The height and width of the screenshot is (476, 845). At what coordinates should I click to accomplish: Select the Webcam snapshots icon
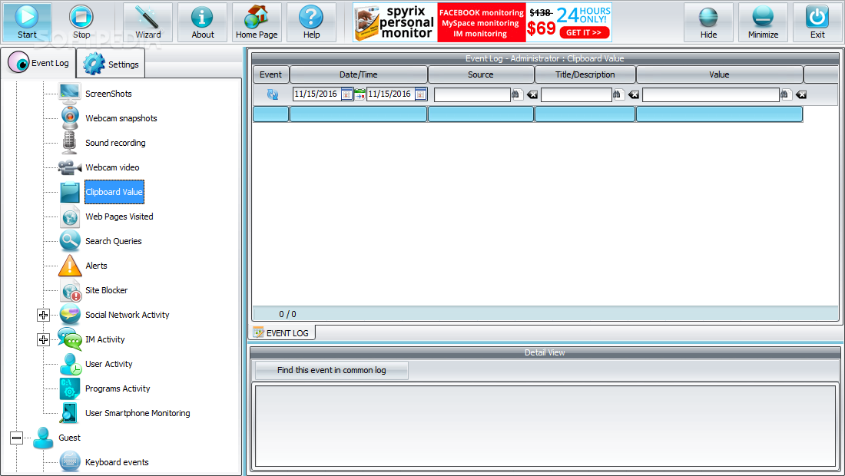[70, 118]
